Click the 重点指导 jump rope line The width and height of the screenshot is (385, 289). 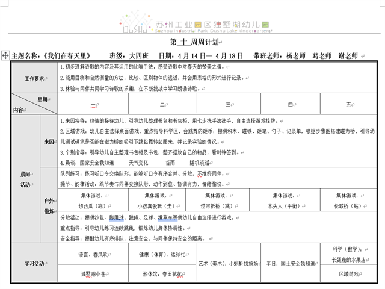pos(123,228)
